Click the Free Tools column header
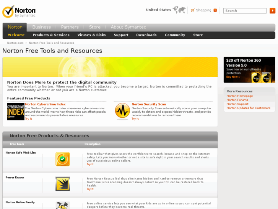 [17, 144]
